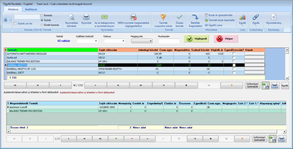Select the Szűrés radio button

tap(42, 20)
